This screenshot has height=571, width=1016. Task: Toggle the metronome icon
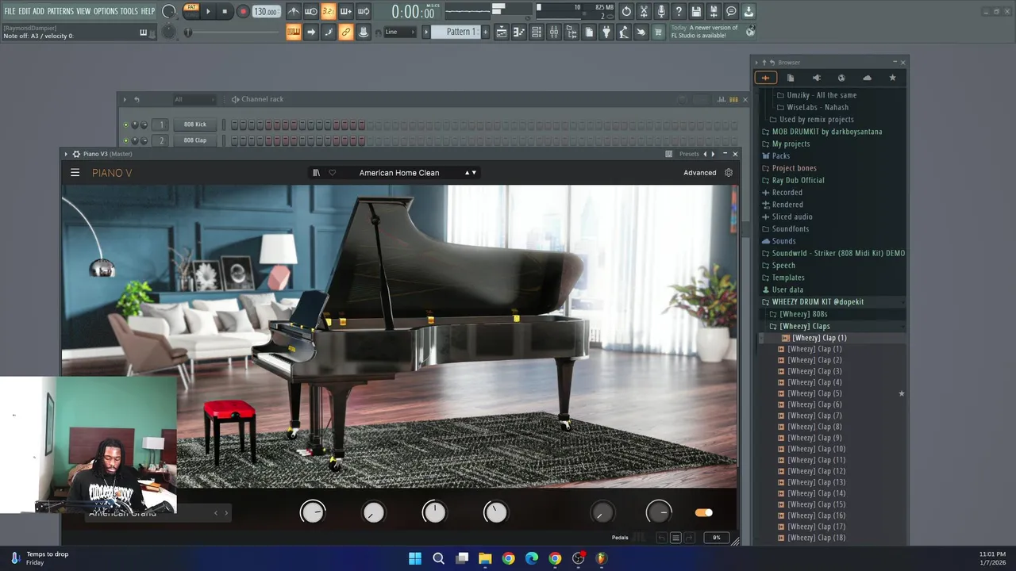[x=294, y=11]
